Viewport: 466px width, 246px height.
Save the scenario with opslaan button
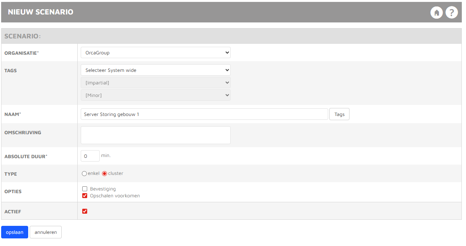click(x=14, y=232)
